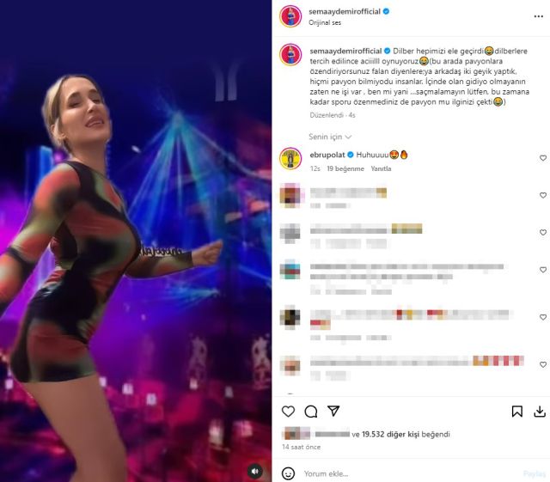Click the 'Paylaş' post comment button
Image resolution: width=550 pixels, height=482 pixels.
click(x=535, y=474)
